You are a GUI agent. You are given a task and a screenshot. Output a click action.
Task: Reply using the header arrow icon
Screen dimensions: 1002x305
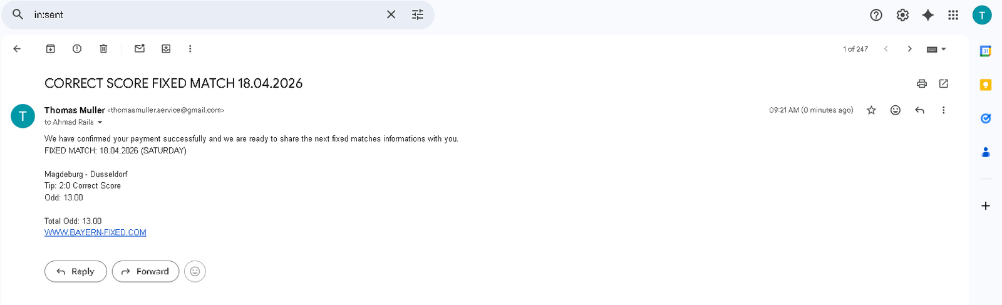pyautogui.click(x=919, y=110)
